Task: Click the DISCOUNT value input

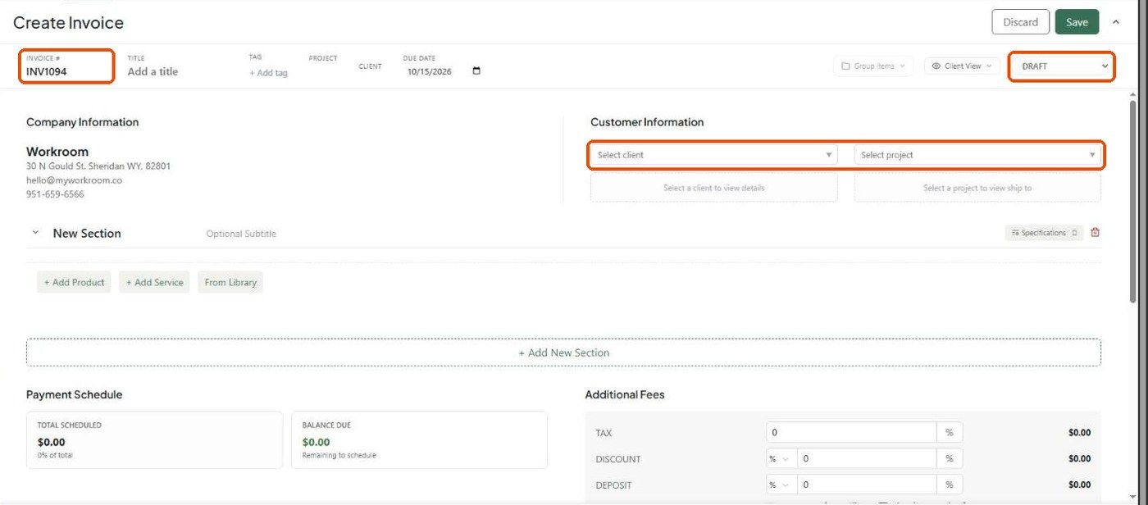Action: [x=866, y=459]
